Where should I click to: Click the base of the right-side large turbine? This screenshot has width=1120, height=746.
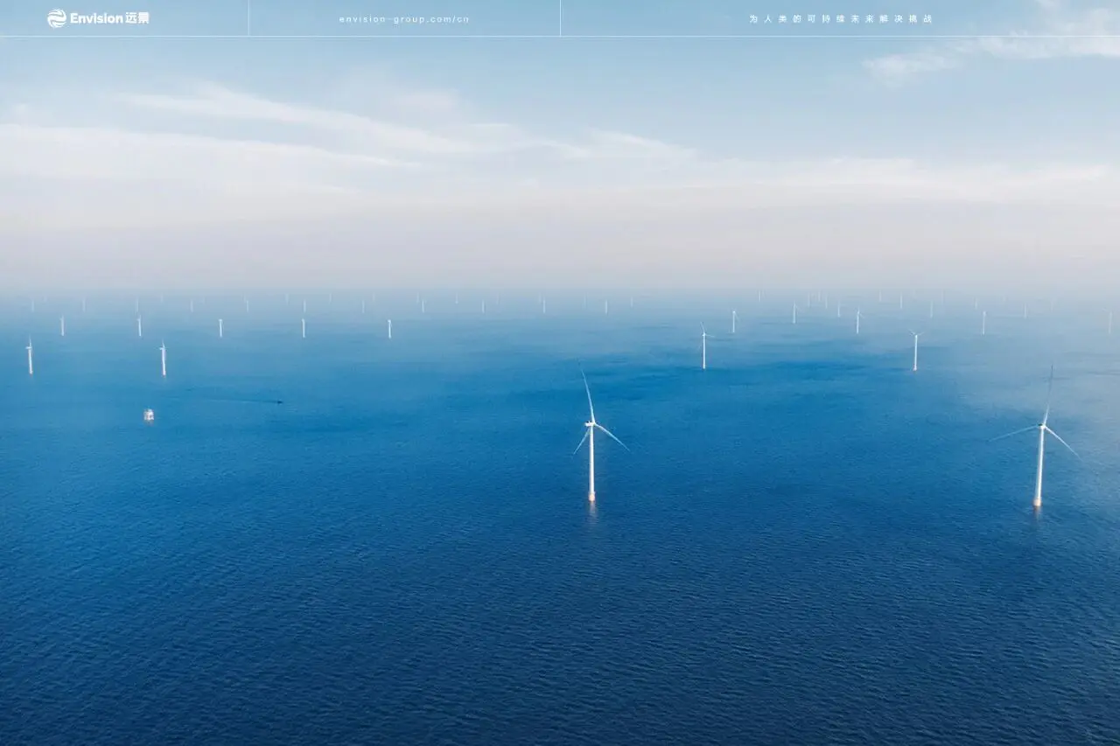[x=1038, y=502]
